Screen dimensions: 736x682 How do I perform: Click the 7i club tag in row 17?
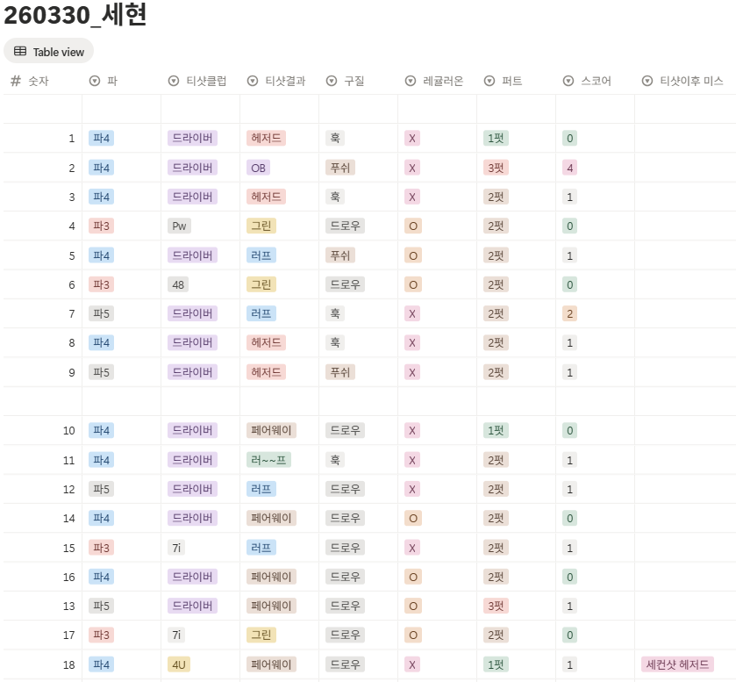[176, 635]
